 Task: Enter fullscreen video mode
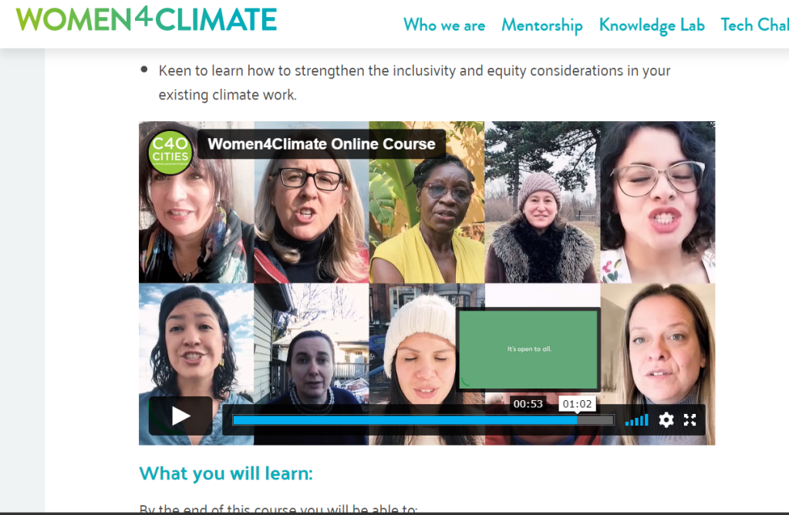(690, 420)
